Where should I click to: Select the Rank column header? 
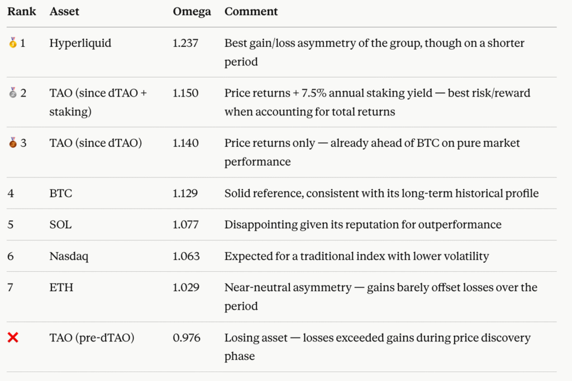click(22, 12)
